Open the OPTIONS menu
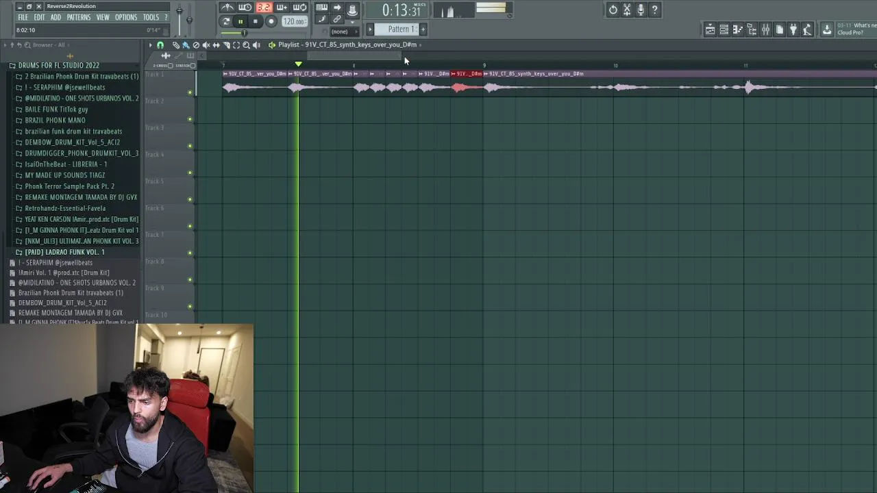 click(126, 17)
